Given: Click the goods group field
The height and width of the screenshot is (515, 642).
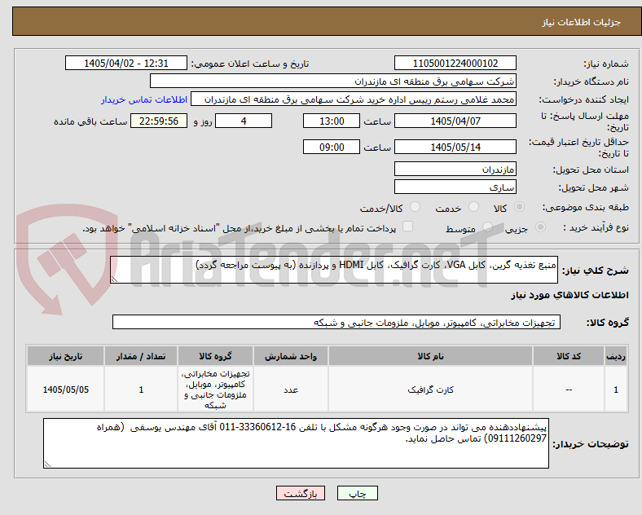Looking at the screenshot, I should pos(336,322).
